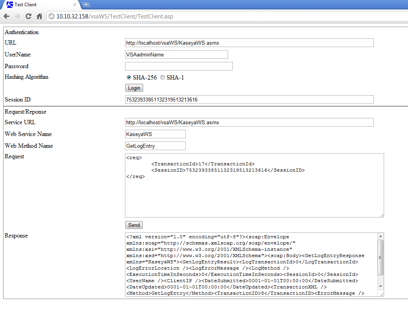Click the Password input field
The image size is (408, 310).
(x=179, y=66)
